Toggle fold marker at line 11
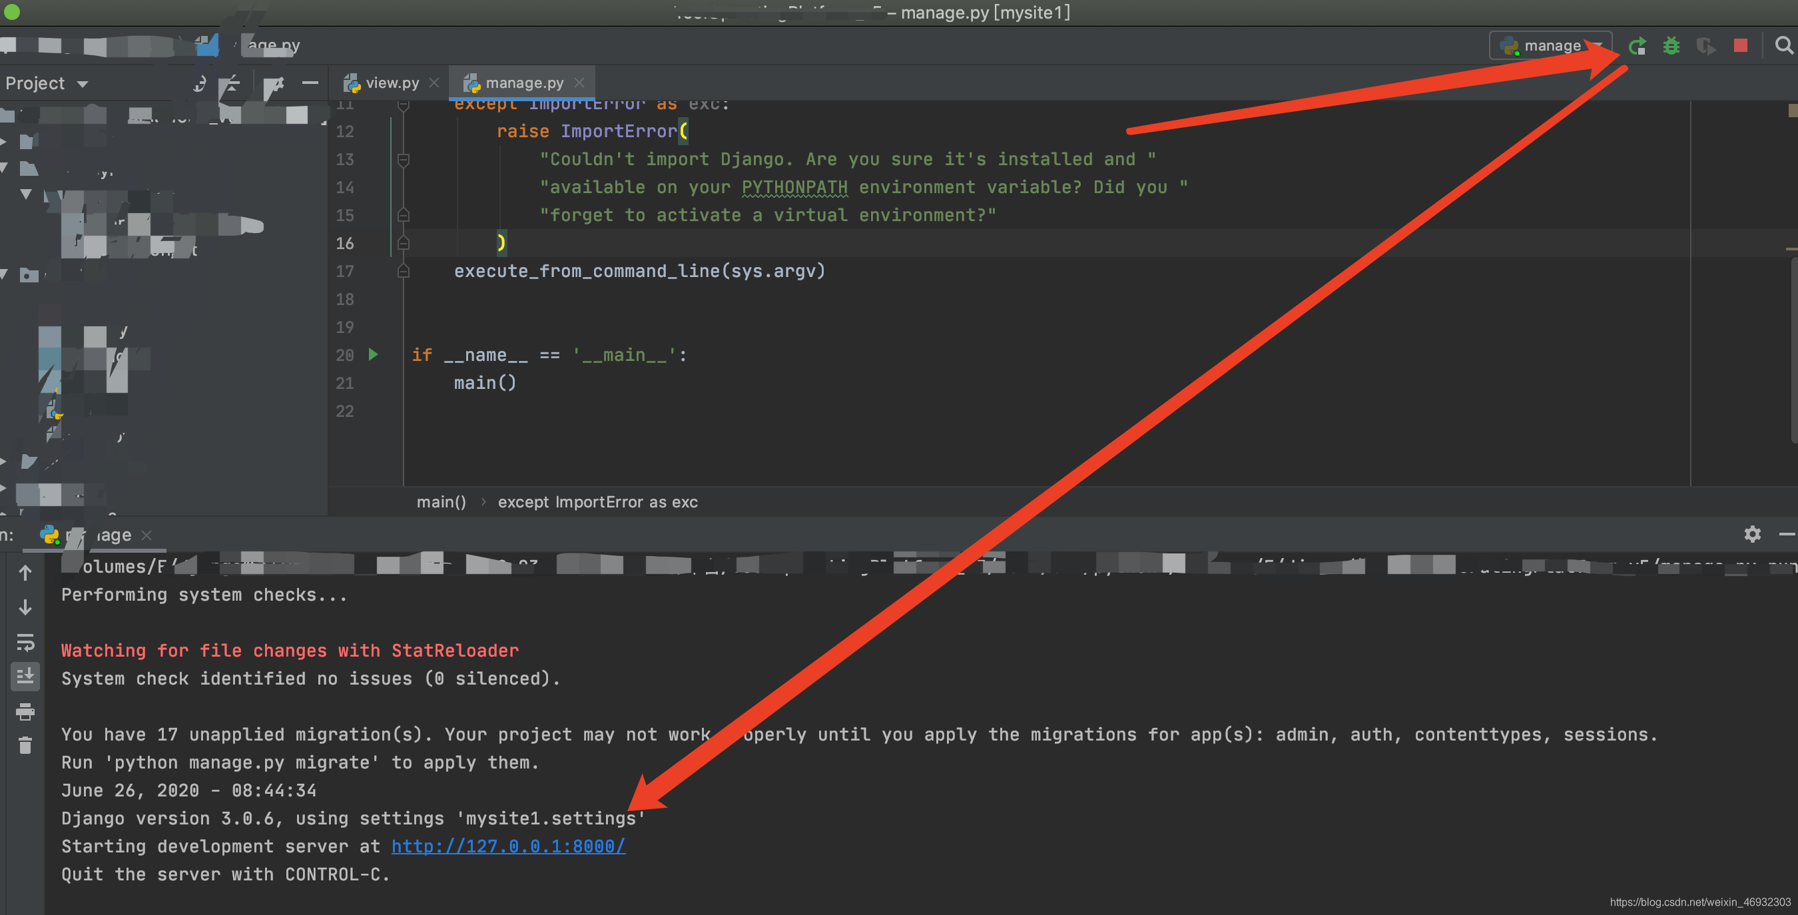Image resolution: width=1798 pixels, height=915 pixels. (x=403, y=105)
